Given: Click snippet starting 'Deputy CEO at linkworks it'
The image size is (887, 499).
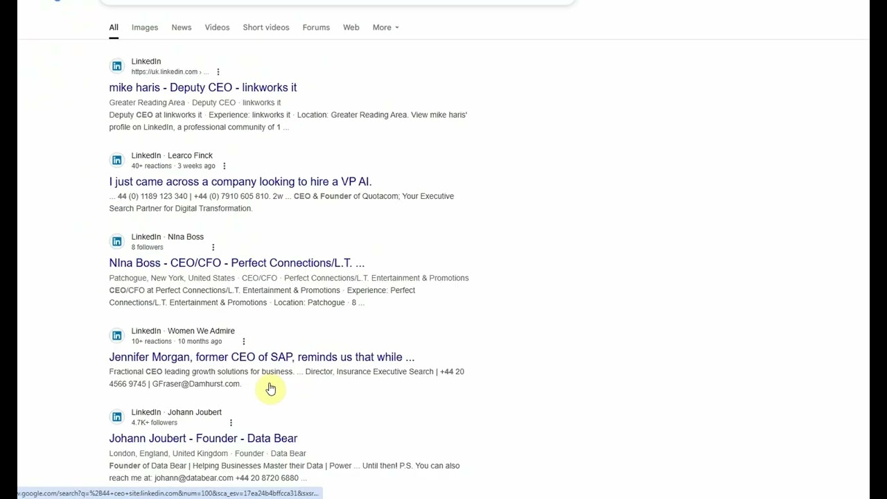Looking at the screenshot, I should coord(288,121).
